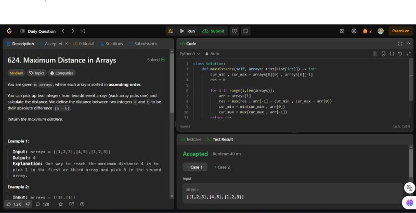Open settings gear icon
This screenshot has height=213, width=416.
354,31
